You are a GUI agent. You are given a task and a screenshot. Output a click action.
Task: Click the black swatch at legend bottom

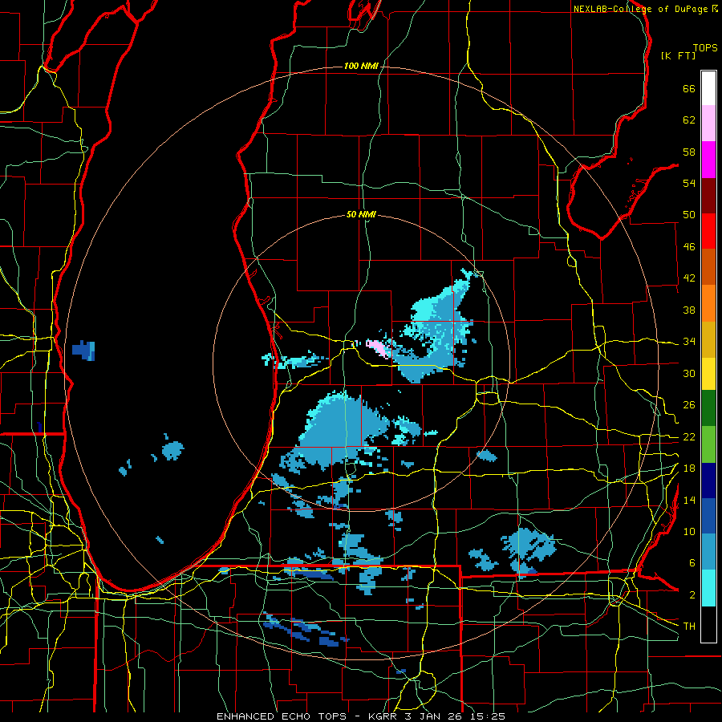click(708, 624)
